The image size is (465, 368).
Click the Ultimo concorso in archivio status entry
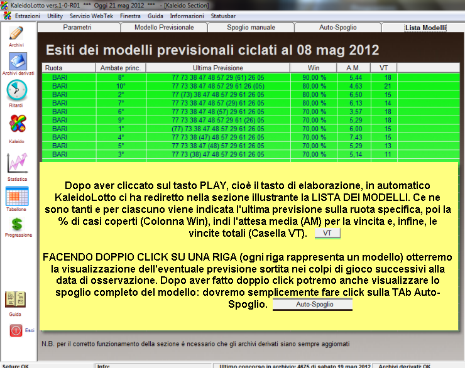point(295,366)
